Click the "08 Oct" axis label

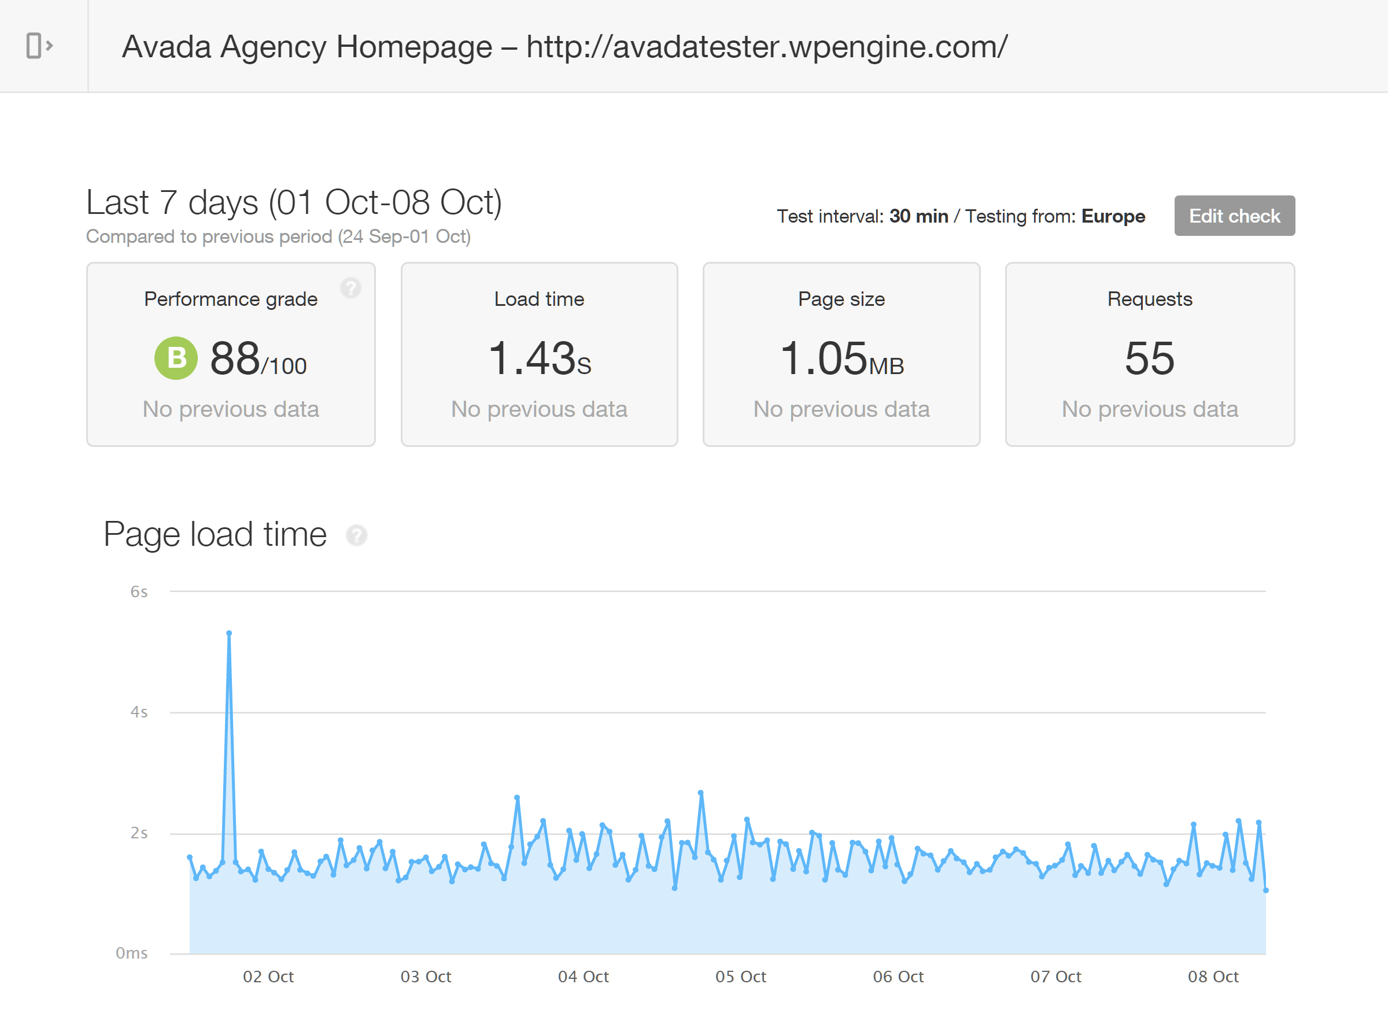pos(1213,977)
